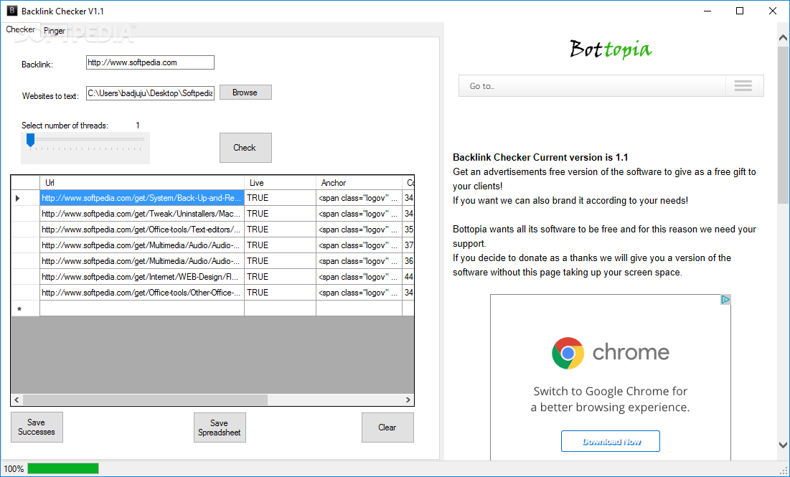Click the table's horizontal scroll left arrow

tap(17, 400)
